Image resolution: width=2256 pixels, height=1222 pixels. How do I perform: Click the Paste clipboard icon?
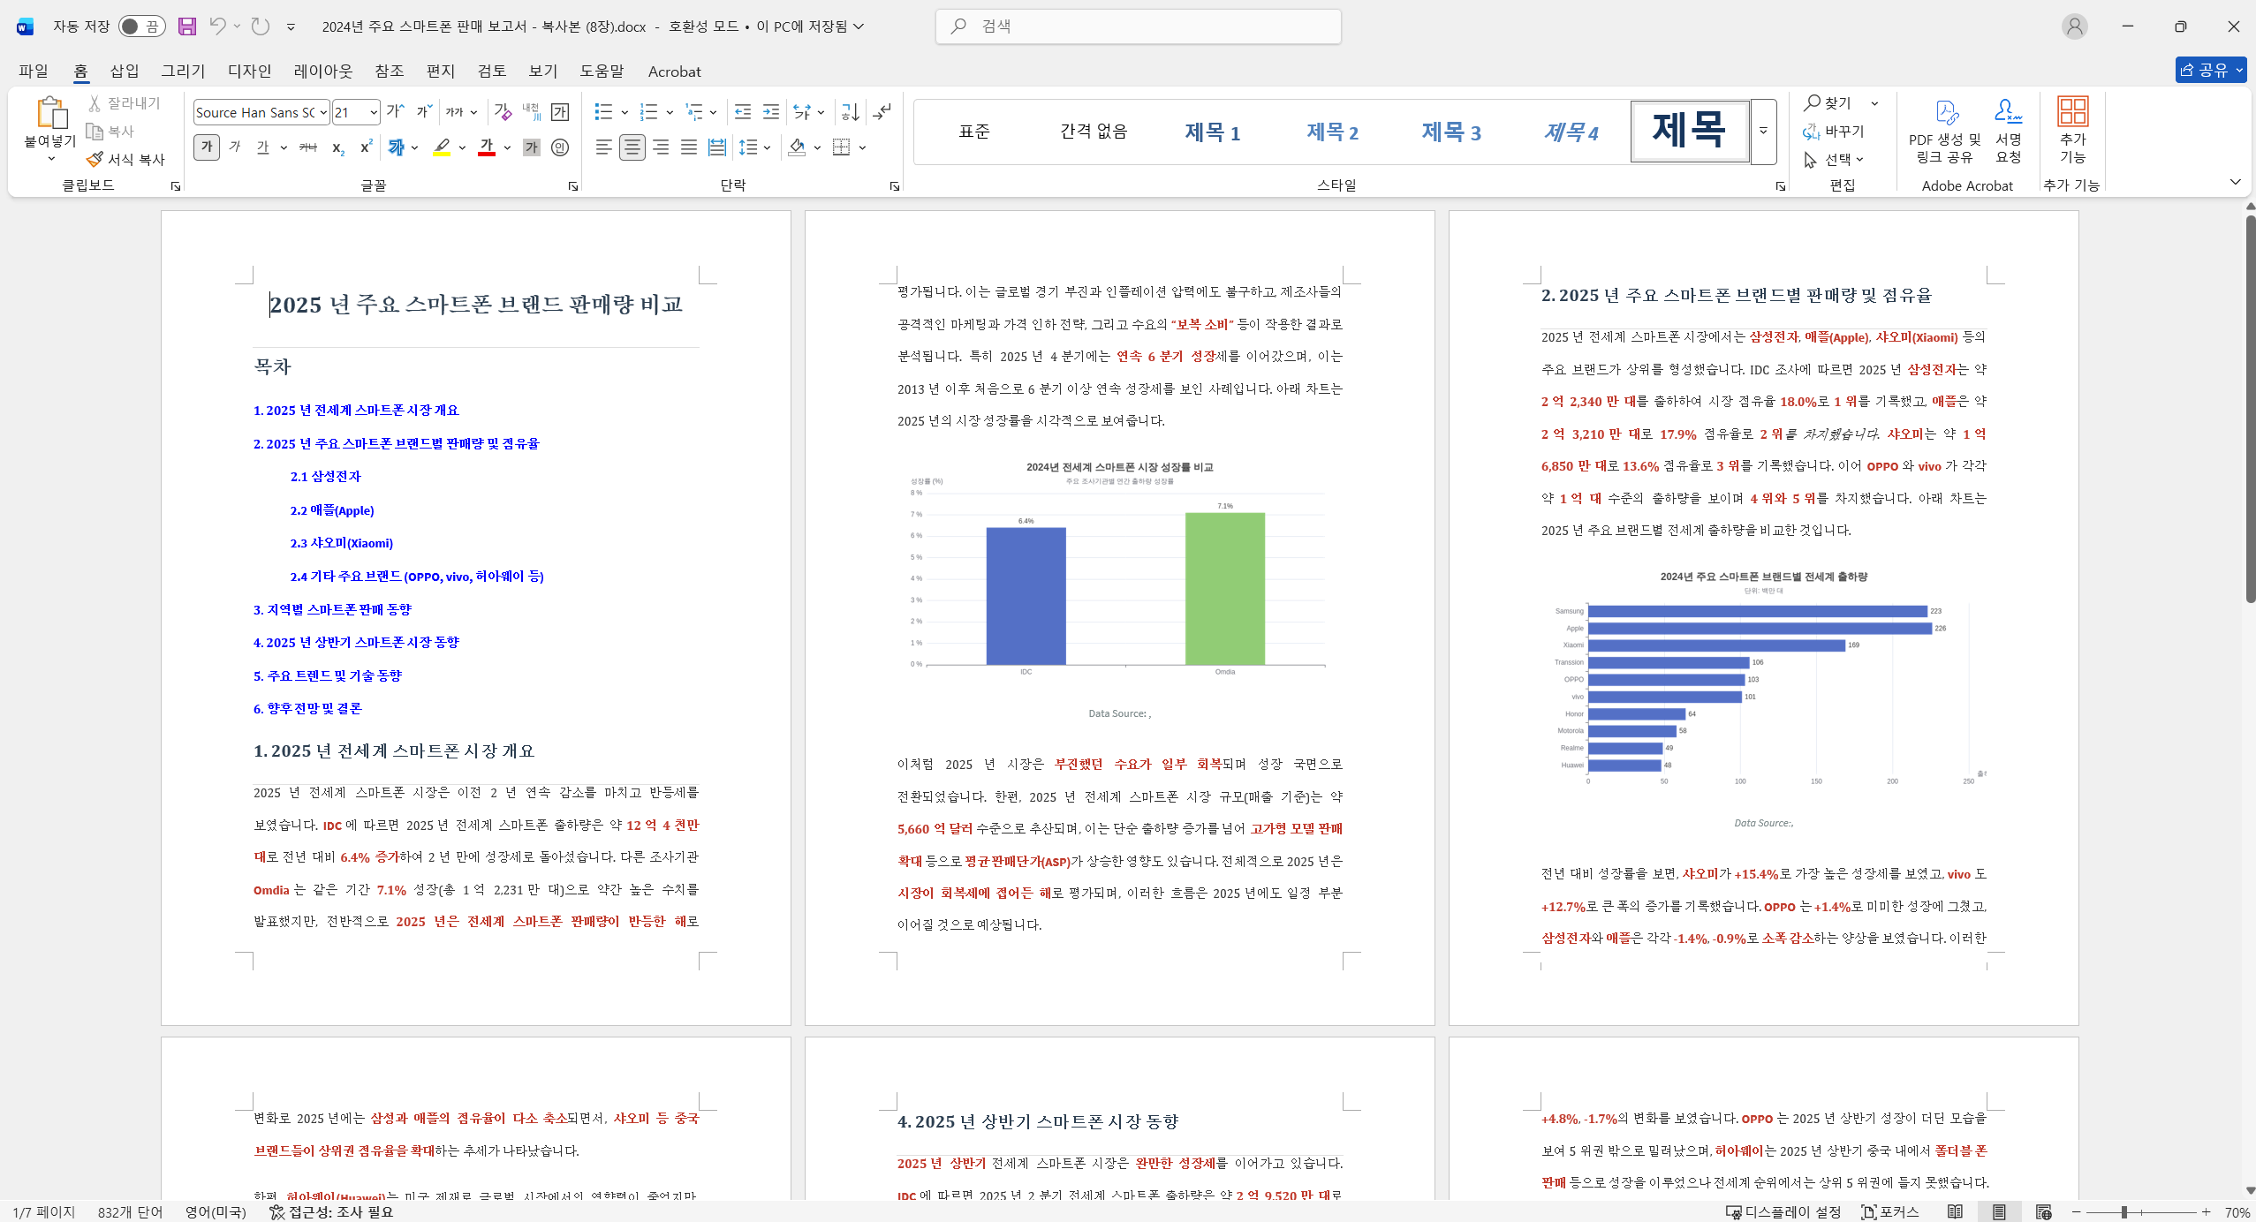pos(51,112)
